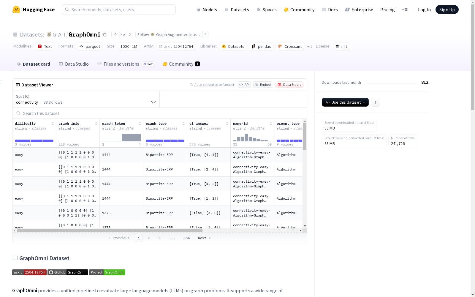Viewport: 475px width, 297px height.
Task: Click Log In
Action: tap(424, 10)
